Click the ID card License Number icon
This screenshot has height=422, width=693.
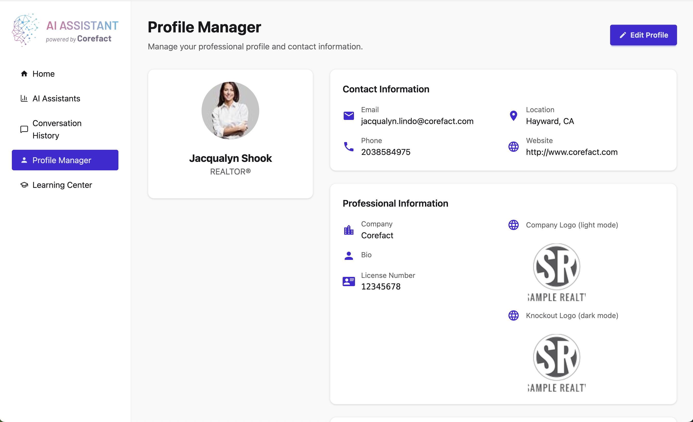349,281
